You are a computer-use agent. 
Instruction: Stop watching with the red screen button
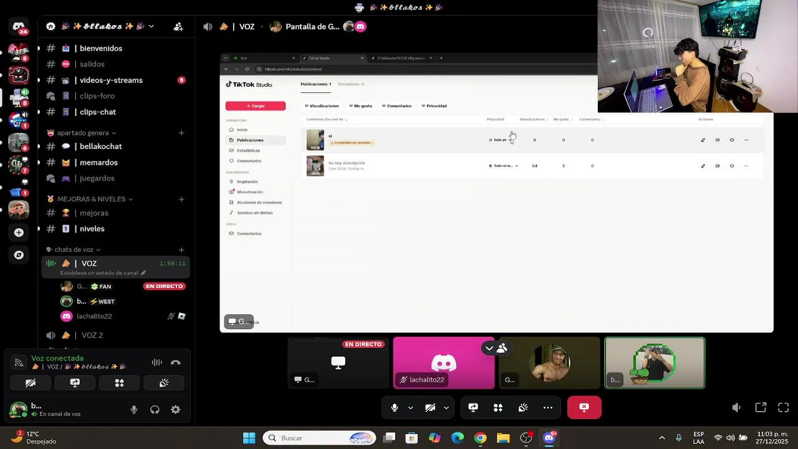[x=584, y=407]
